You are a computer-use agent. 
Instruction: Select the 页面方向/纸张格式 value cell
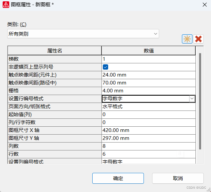point(148,107)
